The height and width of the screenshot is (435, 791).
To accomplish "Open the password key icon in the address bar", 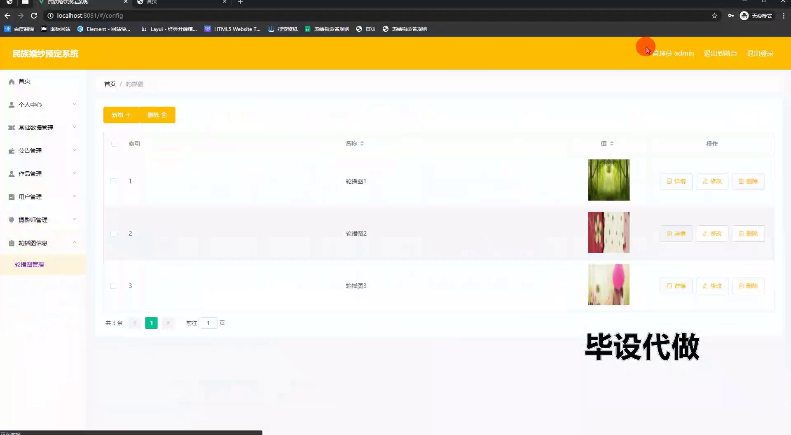I will click(x=731, y=16).
